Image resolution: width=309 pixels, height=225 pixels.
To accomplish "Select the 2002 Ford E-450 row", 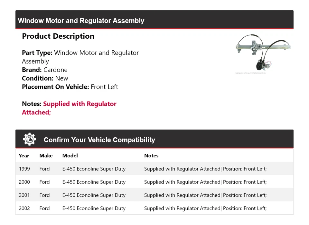I will click(x=154, y=208).
